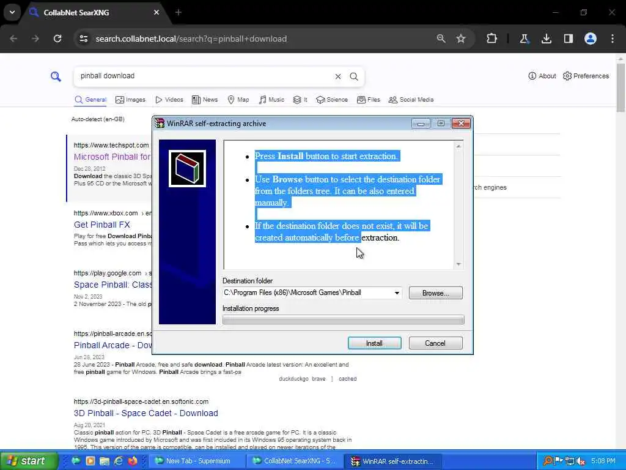Click the Install button in WinRAR dialog
The image size is (626, 470).
click(x=374, y=343)
